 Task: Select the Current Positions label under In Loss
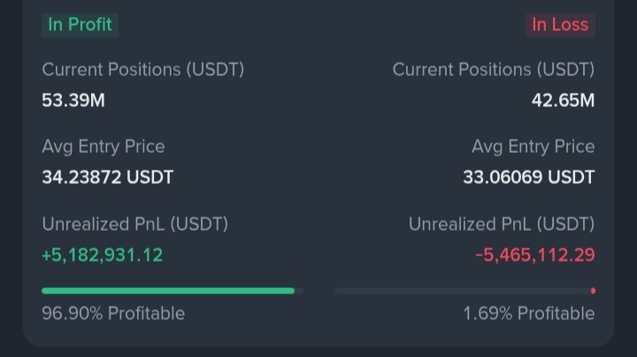pyautogui.click(x=493, y=69)
